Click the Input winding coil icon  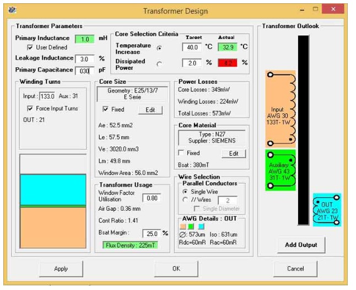tap(281, 108)
